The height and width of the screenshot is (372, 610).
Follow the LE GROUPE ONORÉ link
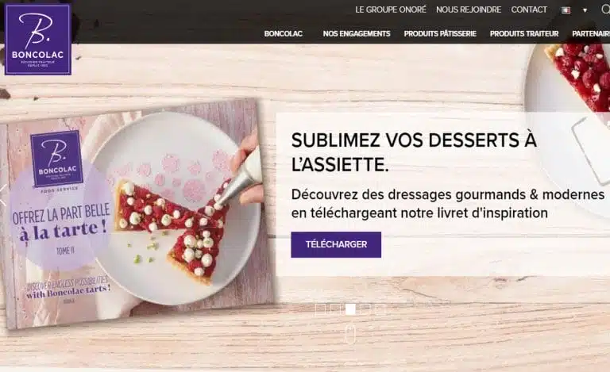391,10
